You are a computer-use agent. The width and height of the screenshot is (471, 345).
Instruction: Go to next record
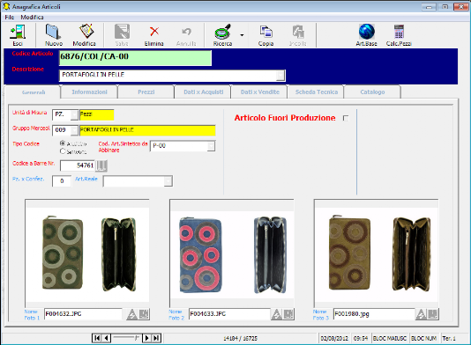pyautogui.click(x=146, y=338)
